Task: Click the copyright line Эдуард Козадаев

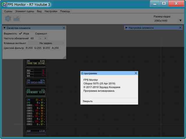Action: pos(102,87)
